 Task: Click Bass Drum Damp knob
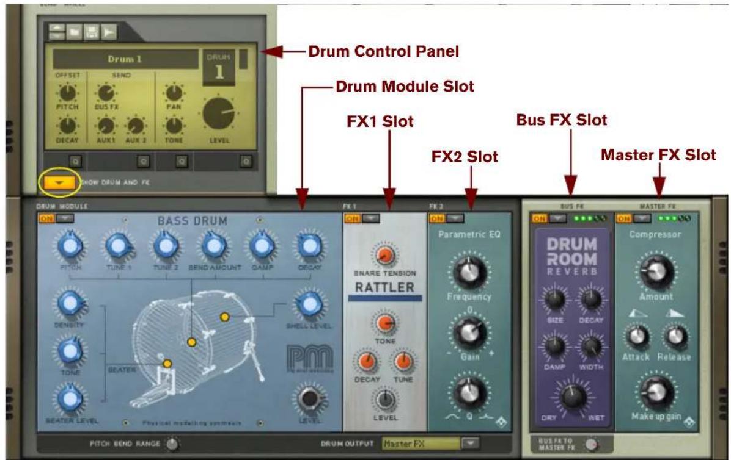[x=262, y=246]
